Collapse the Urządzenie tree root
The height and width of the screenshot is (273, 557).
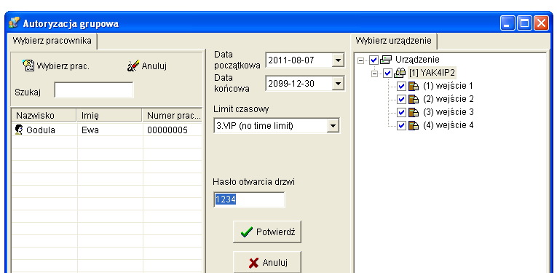360,60
